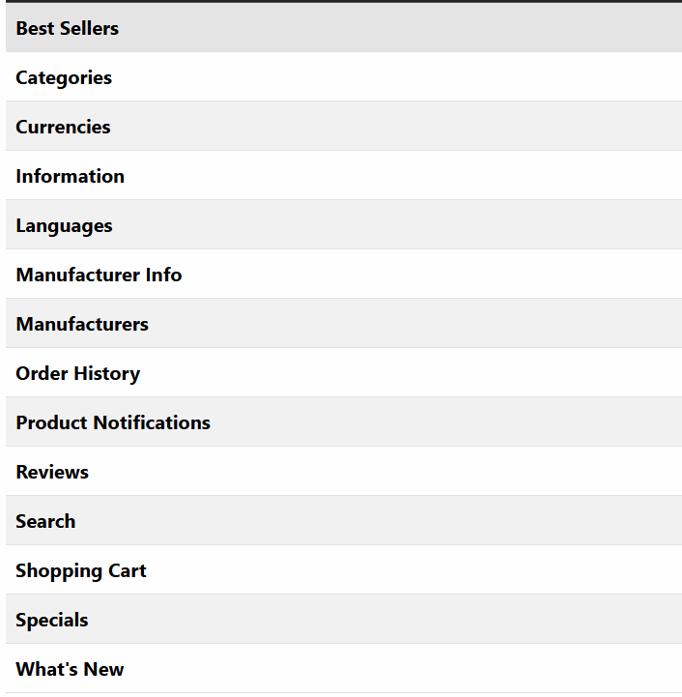Screen dimensions: 682x697
Task: Open the Categories module entry
Action: pos(344,77)
